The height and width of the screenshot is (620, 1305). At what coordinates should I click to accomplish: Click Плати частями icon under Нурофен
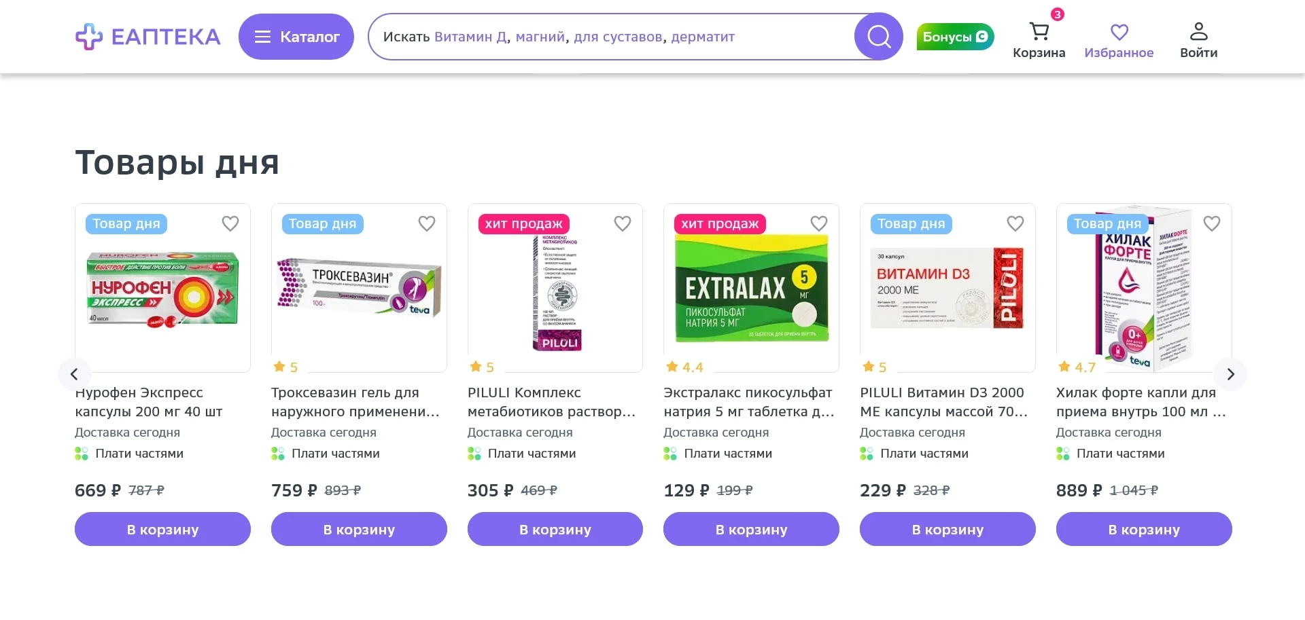[x=82, y=454]
